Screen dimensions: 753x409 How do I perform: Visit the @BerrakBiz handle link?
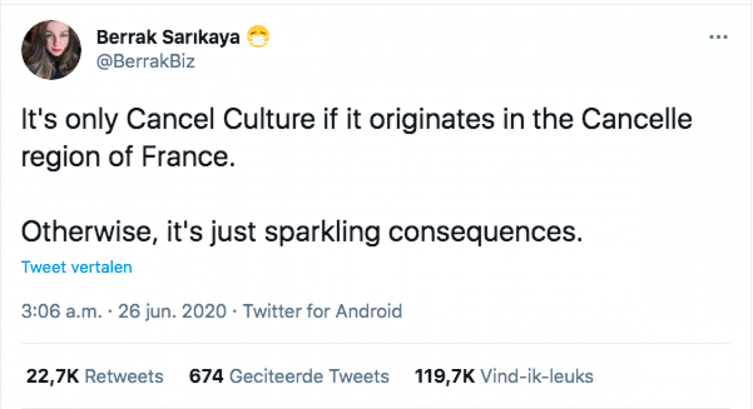point(145,61)
